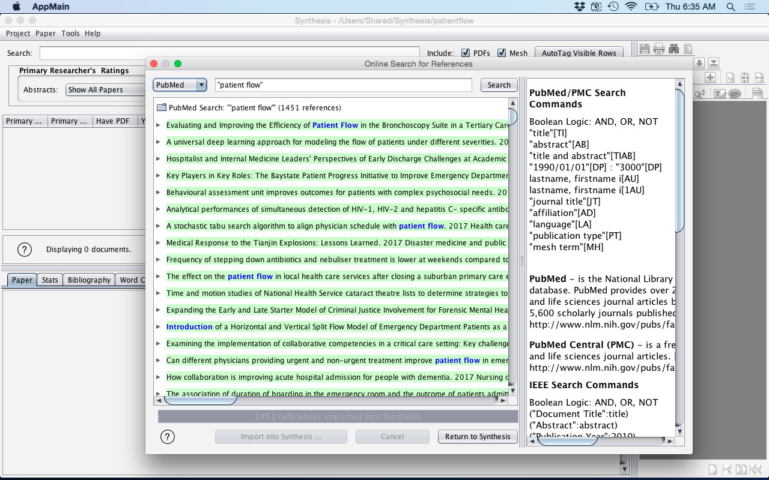Click the 1:1 actual size page icon
769x480 pixels.
pos(731,77)
